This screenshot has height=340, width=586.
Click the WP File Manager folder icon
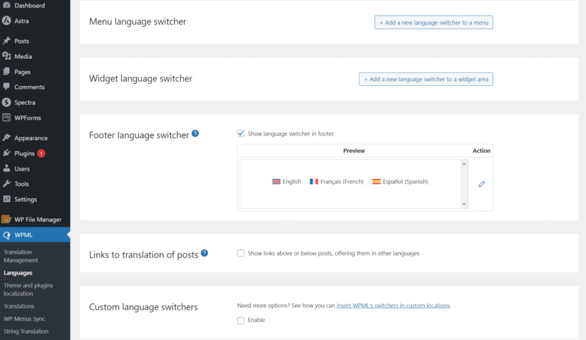click(x=6, y=219)
